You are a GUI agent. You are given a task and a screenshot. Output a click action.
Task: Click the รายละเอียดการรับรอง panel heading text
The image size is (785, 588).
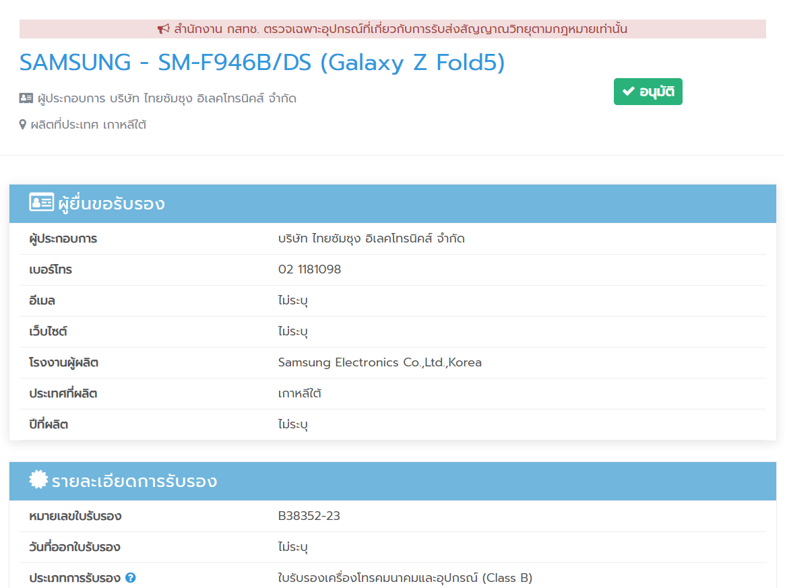[x=134, y=481]
